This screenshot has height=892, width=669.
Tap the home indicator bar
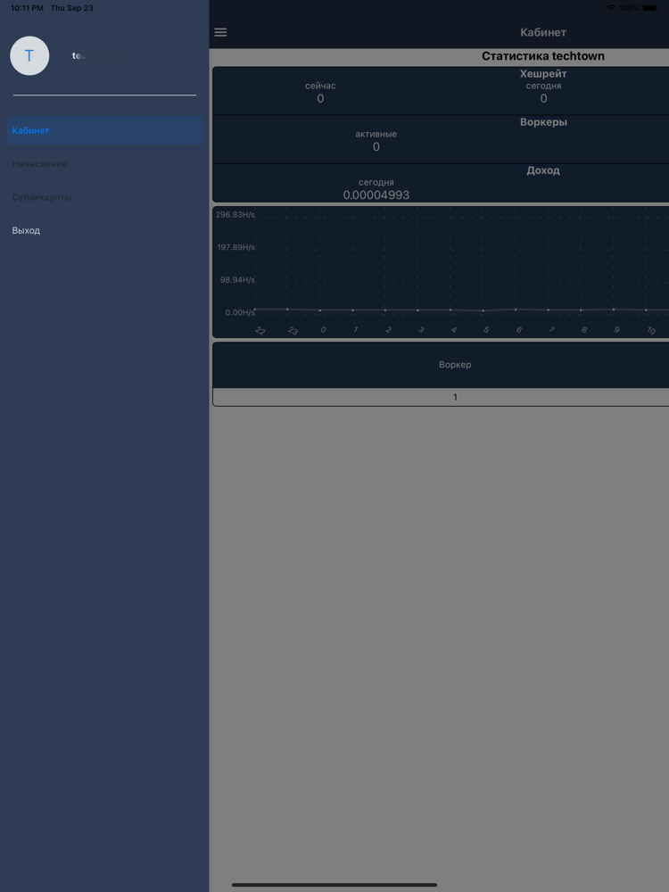(x=334, y=885)
